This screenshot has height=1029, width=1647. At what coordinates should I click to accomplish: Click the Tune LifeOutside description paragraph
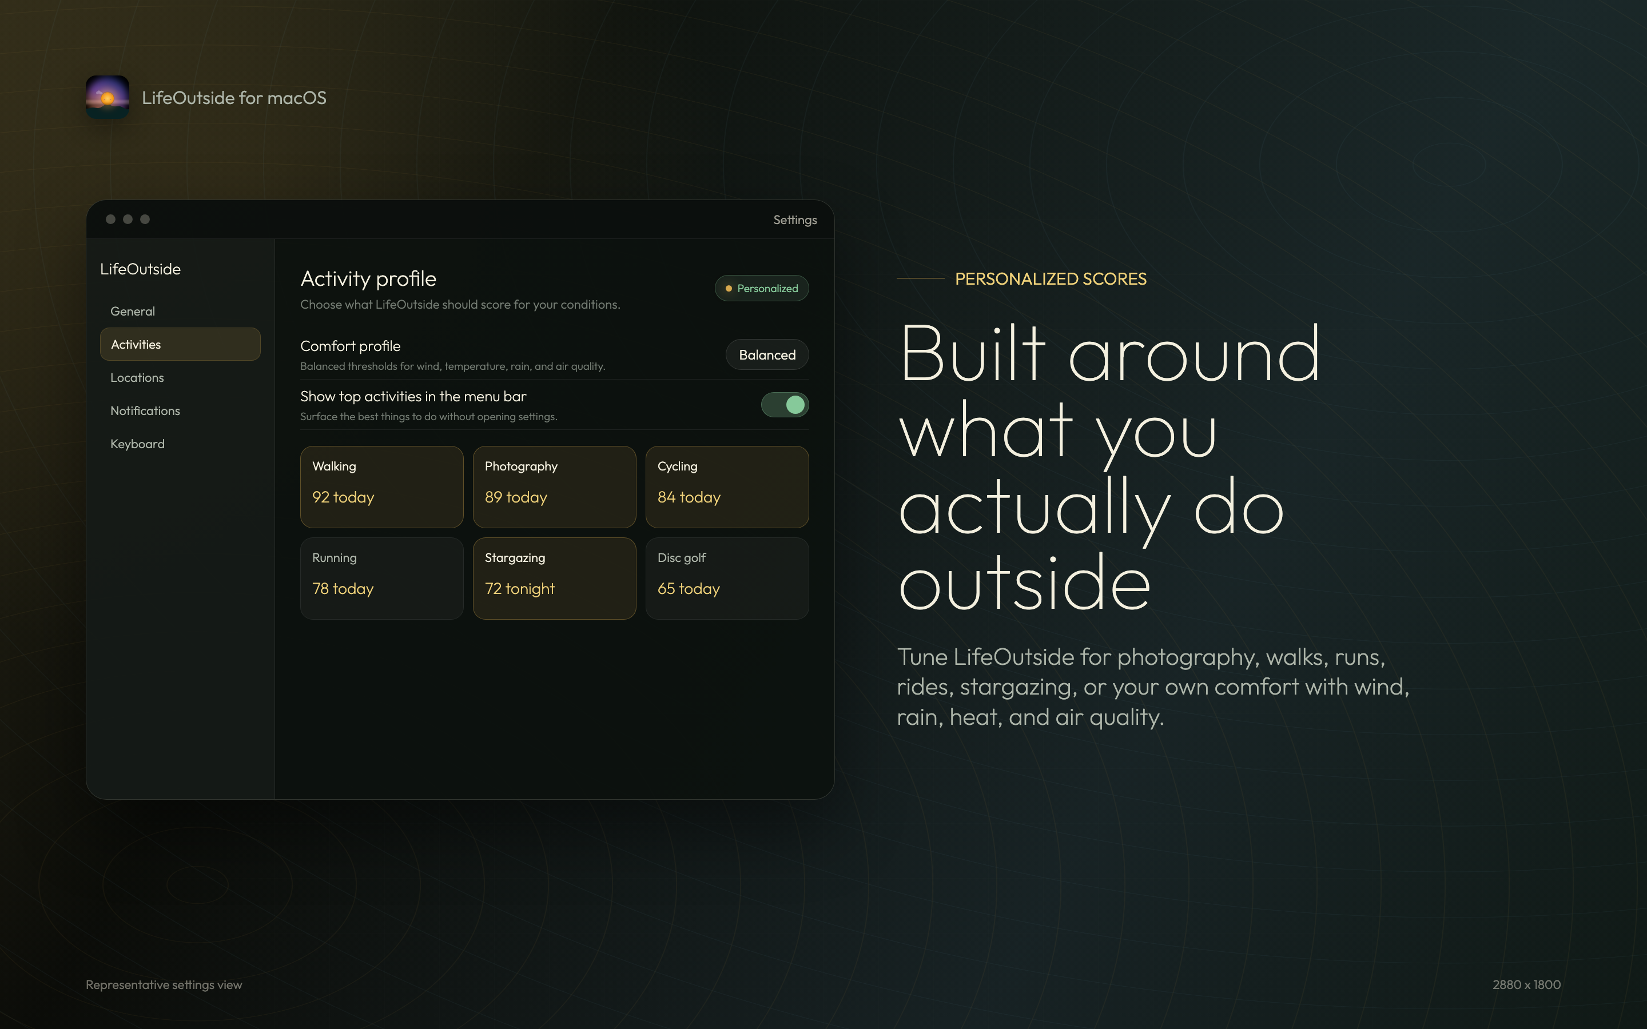click(1153, 687)
